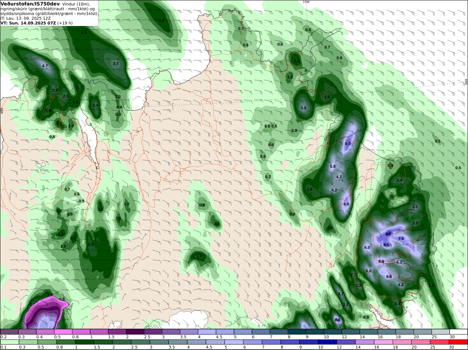This screenshot has width=468, height=350.
Task: Click the bright pink swatch between 0.5 and 0.8 in the upper legend row
Action: click(x=63, y=332)
